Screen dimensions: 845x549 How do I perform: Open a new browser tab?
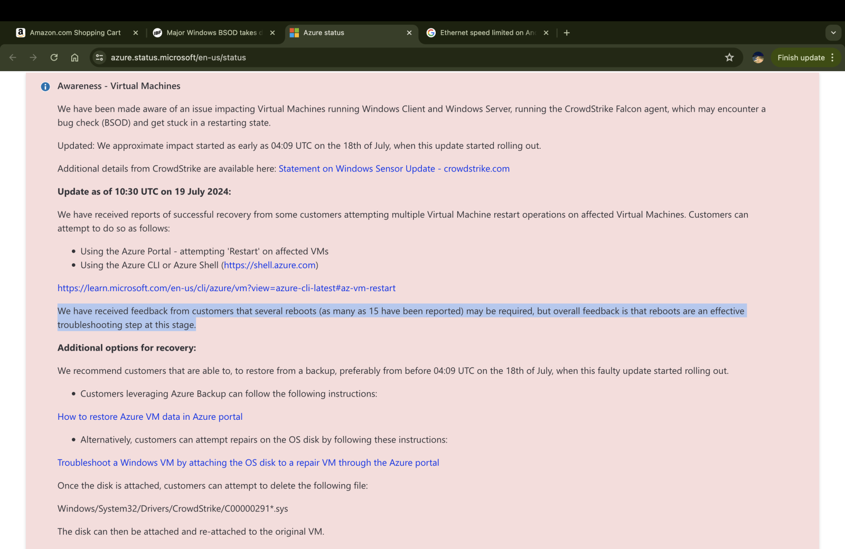(567, 33)
